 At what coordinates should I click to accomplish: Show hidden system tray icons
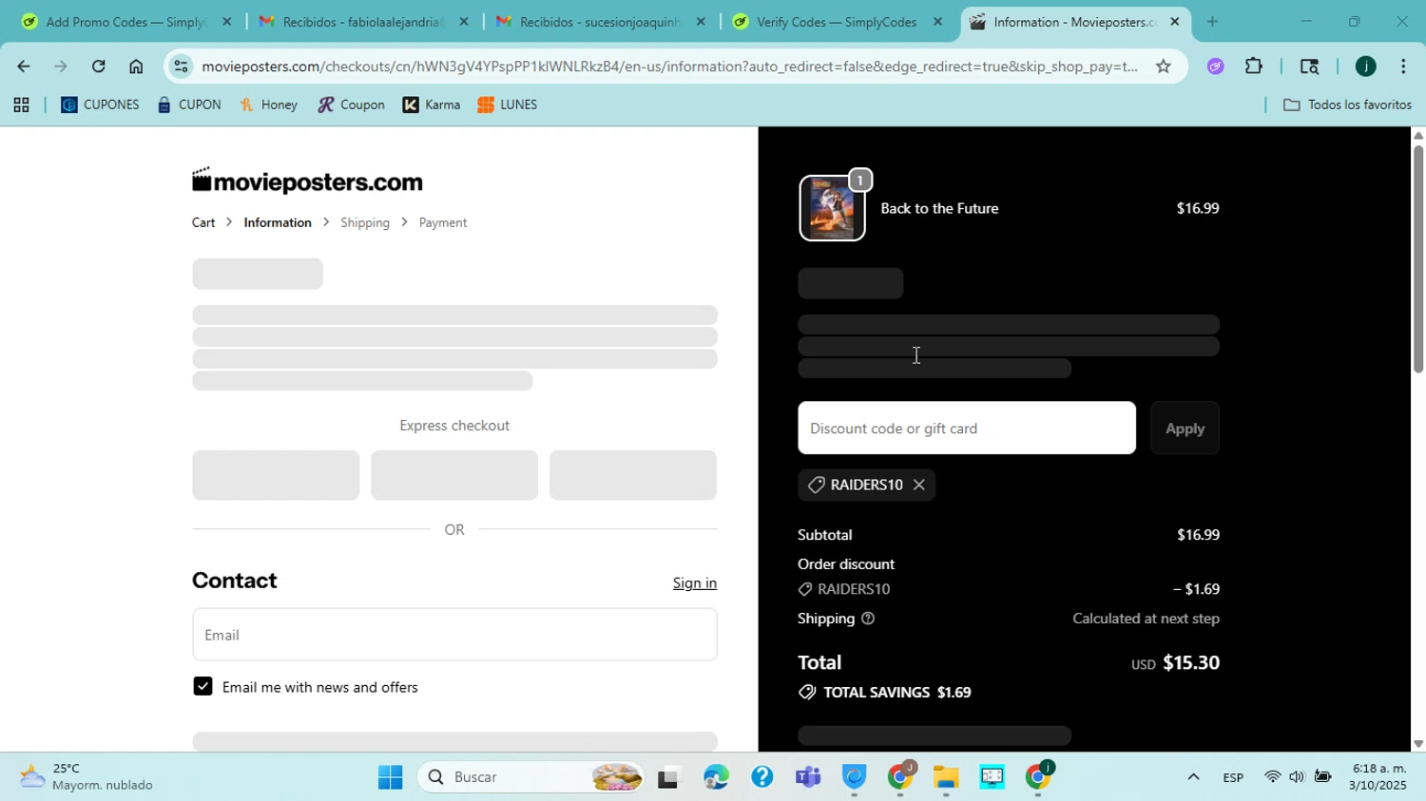(x=1193, y=778)
